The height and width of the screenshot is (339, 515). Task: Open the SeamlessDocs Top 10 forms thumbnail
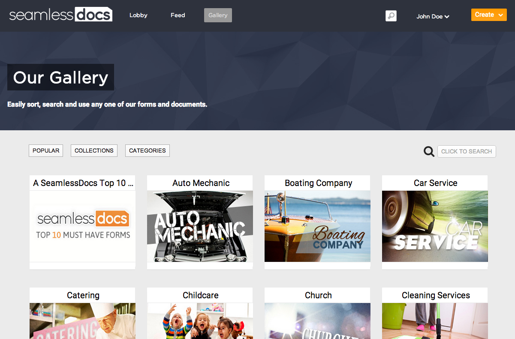point(82,226)
